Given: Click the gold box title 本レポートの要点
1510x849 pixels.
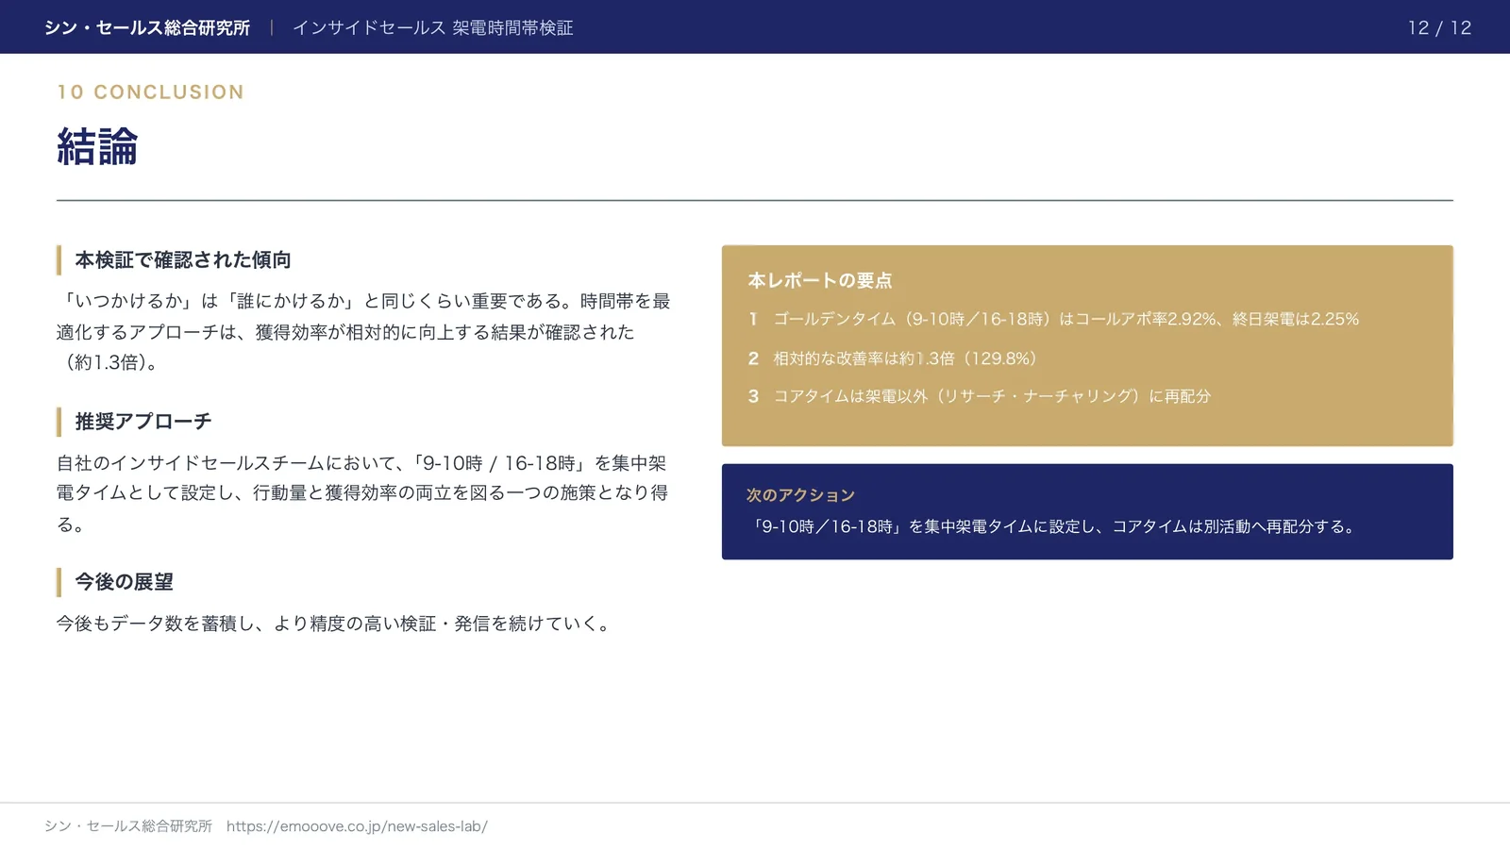Looking at the screenshot, I should pyautogui.click(x=819, y=280).
